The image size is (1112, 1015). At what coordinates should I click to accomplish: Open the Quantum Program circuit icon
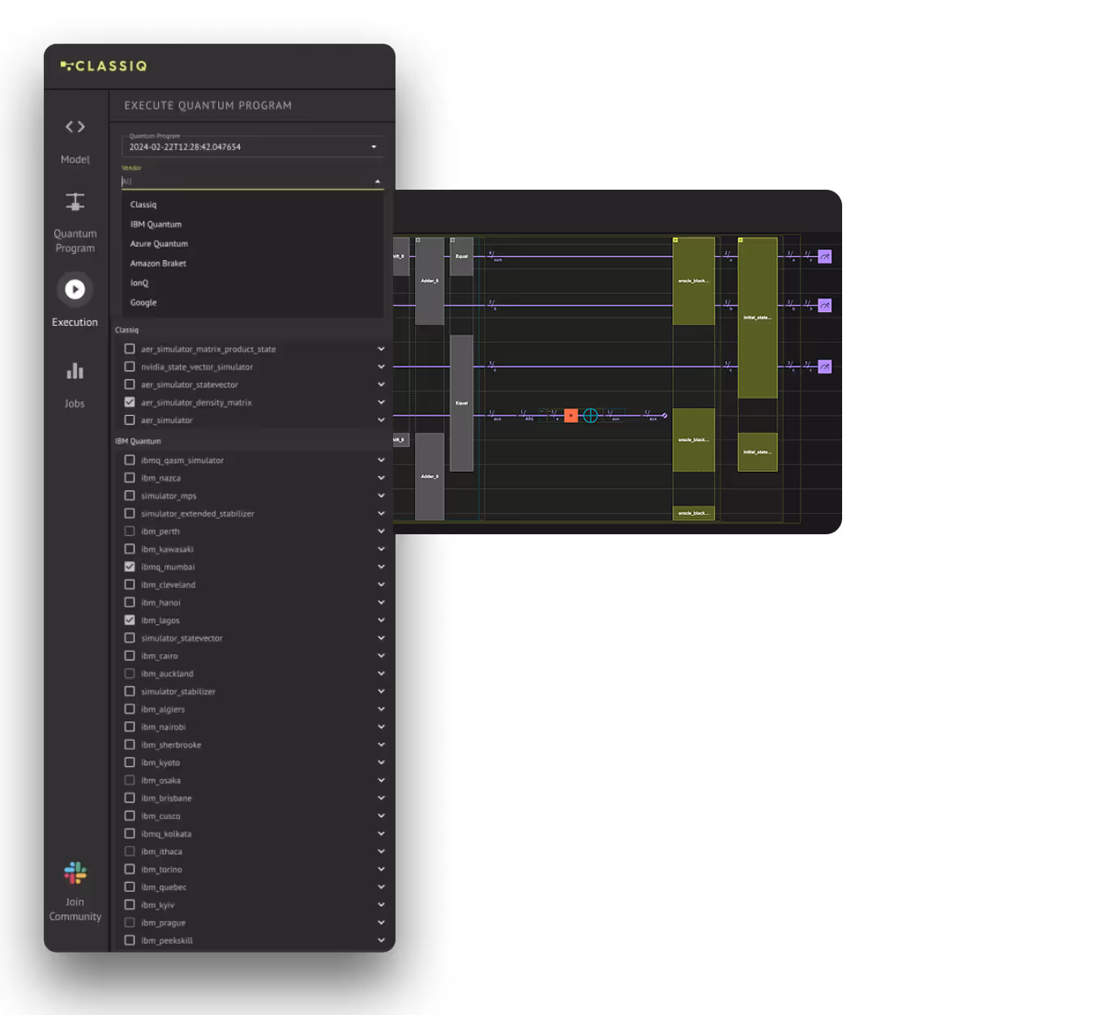[75, 202]
